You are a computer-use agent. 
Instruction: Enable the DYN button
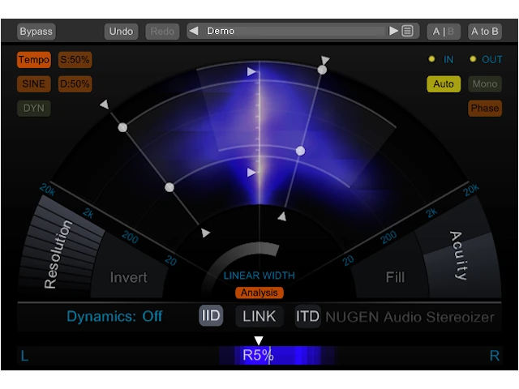point(34,109)
